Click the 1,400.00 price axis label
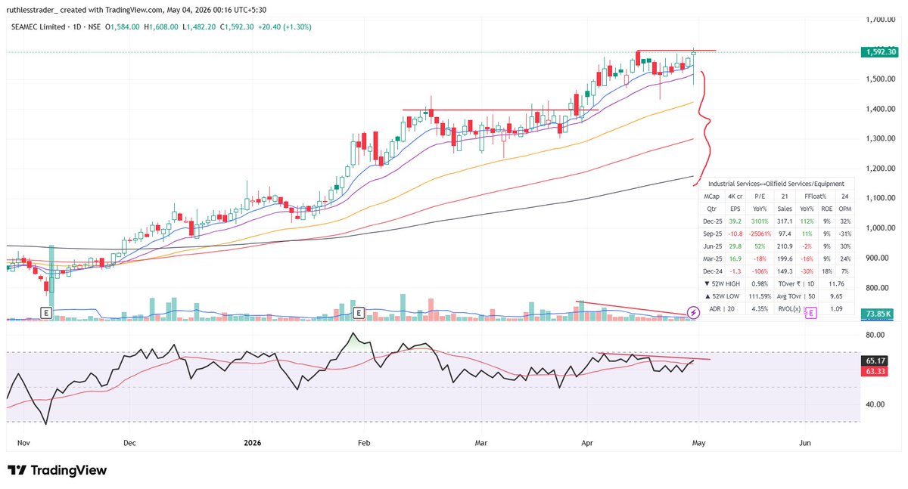This screenshot has height=489, width=908. click(x=879, y=109)
